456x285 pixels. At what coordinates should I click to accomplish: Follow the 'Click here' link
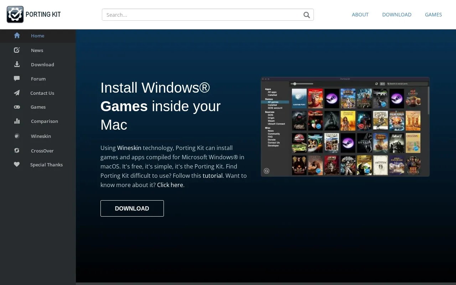(x=170, y=185)
